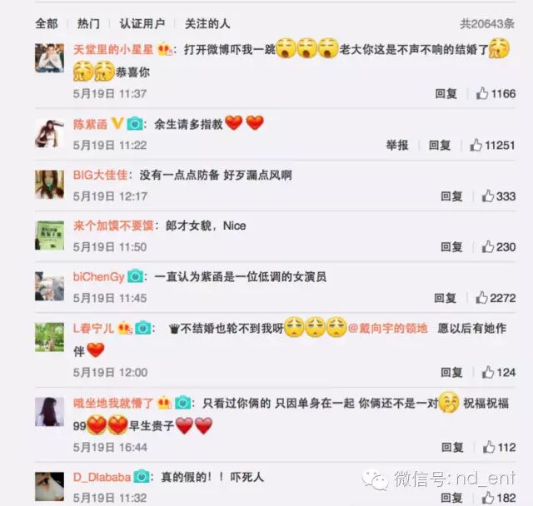Click 举报 on 陈紫函's comment

click(397, 146)
